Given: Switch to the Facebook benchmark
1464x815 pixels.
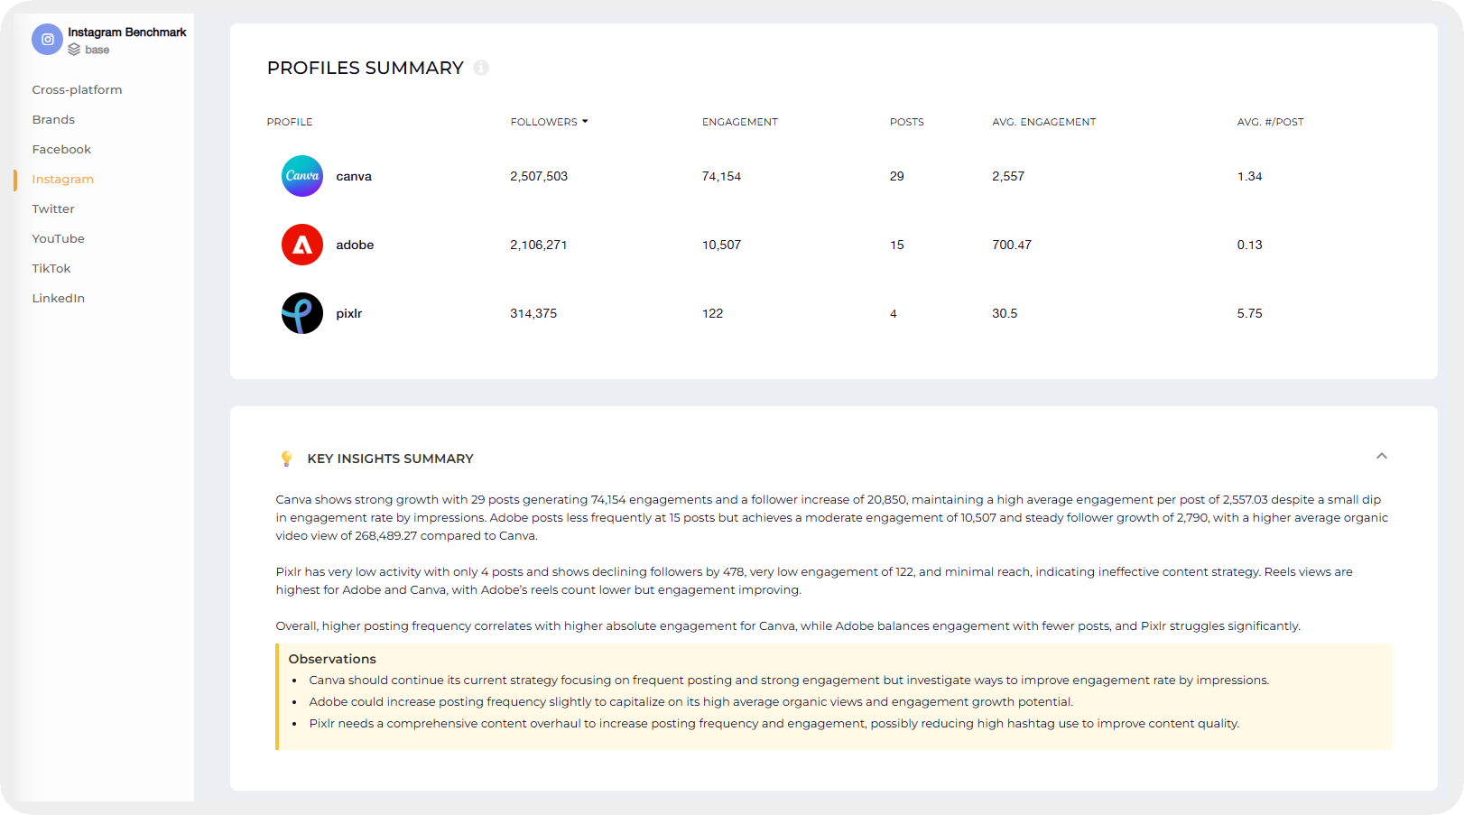Looking at the screenshot, I should [61, 149].
